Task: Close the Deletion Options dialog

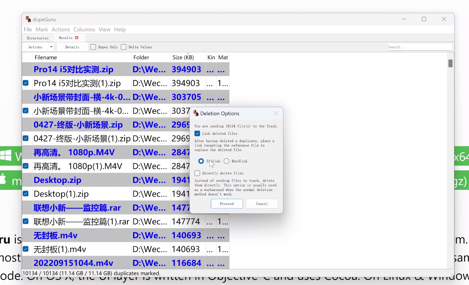Action: pyautogui.click(x=276, y=113)
